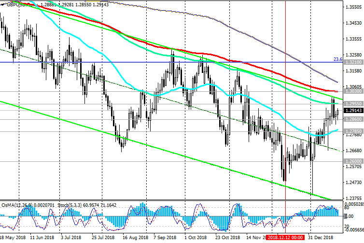
Task: Click the 23.6 Fibonacci level label
Action: [x=338, y=59]
